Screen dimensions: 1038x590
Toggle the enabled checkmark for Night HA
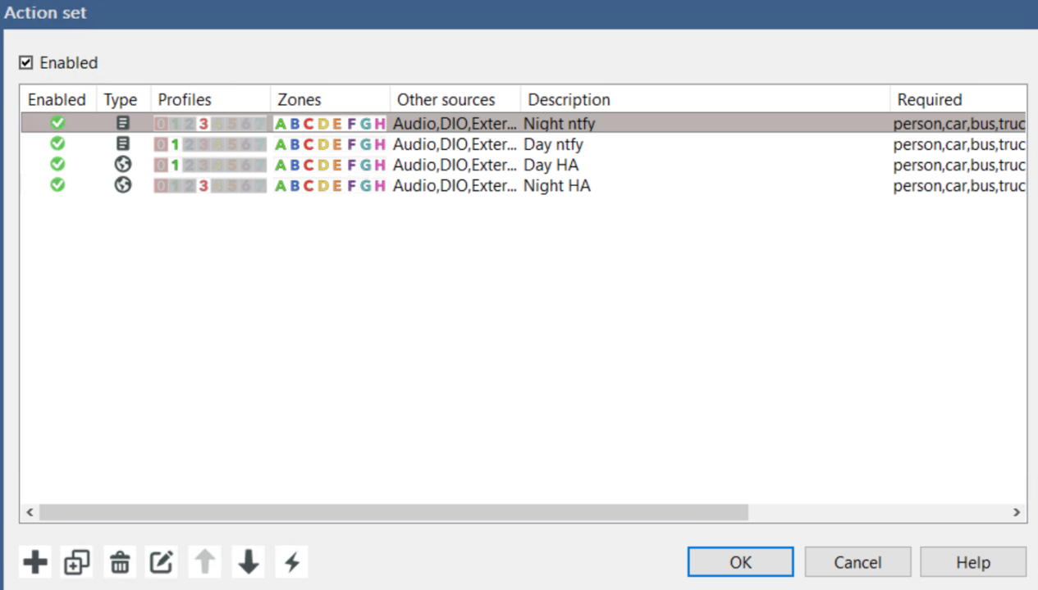point(57,185)
